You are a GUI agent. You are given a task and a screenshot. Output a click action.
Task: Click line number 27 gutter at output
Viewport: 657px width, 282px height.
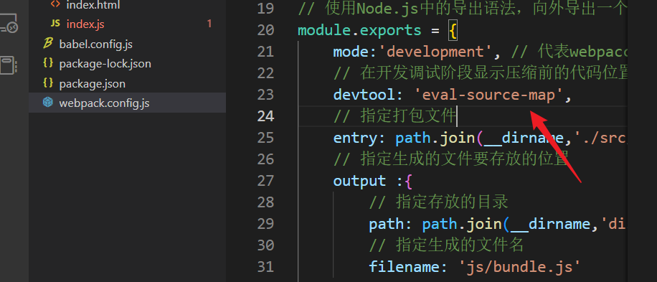(x=265, y=181)
